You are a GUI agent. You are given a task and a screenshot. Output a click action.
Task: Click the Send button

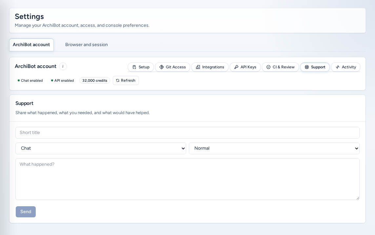point(26,212)
